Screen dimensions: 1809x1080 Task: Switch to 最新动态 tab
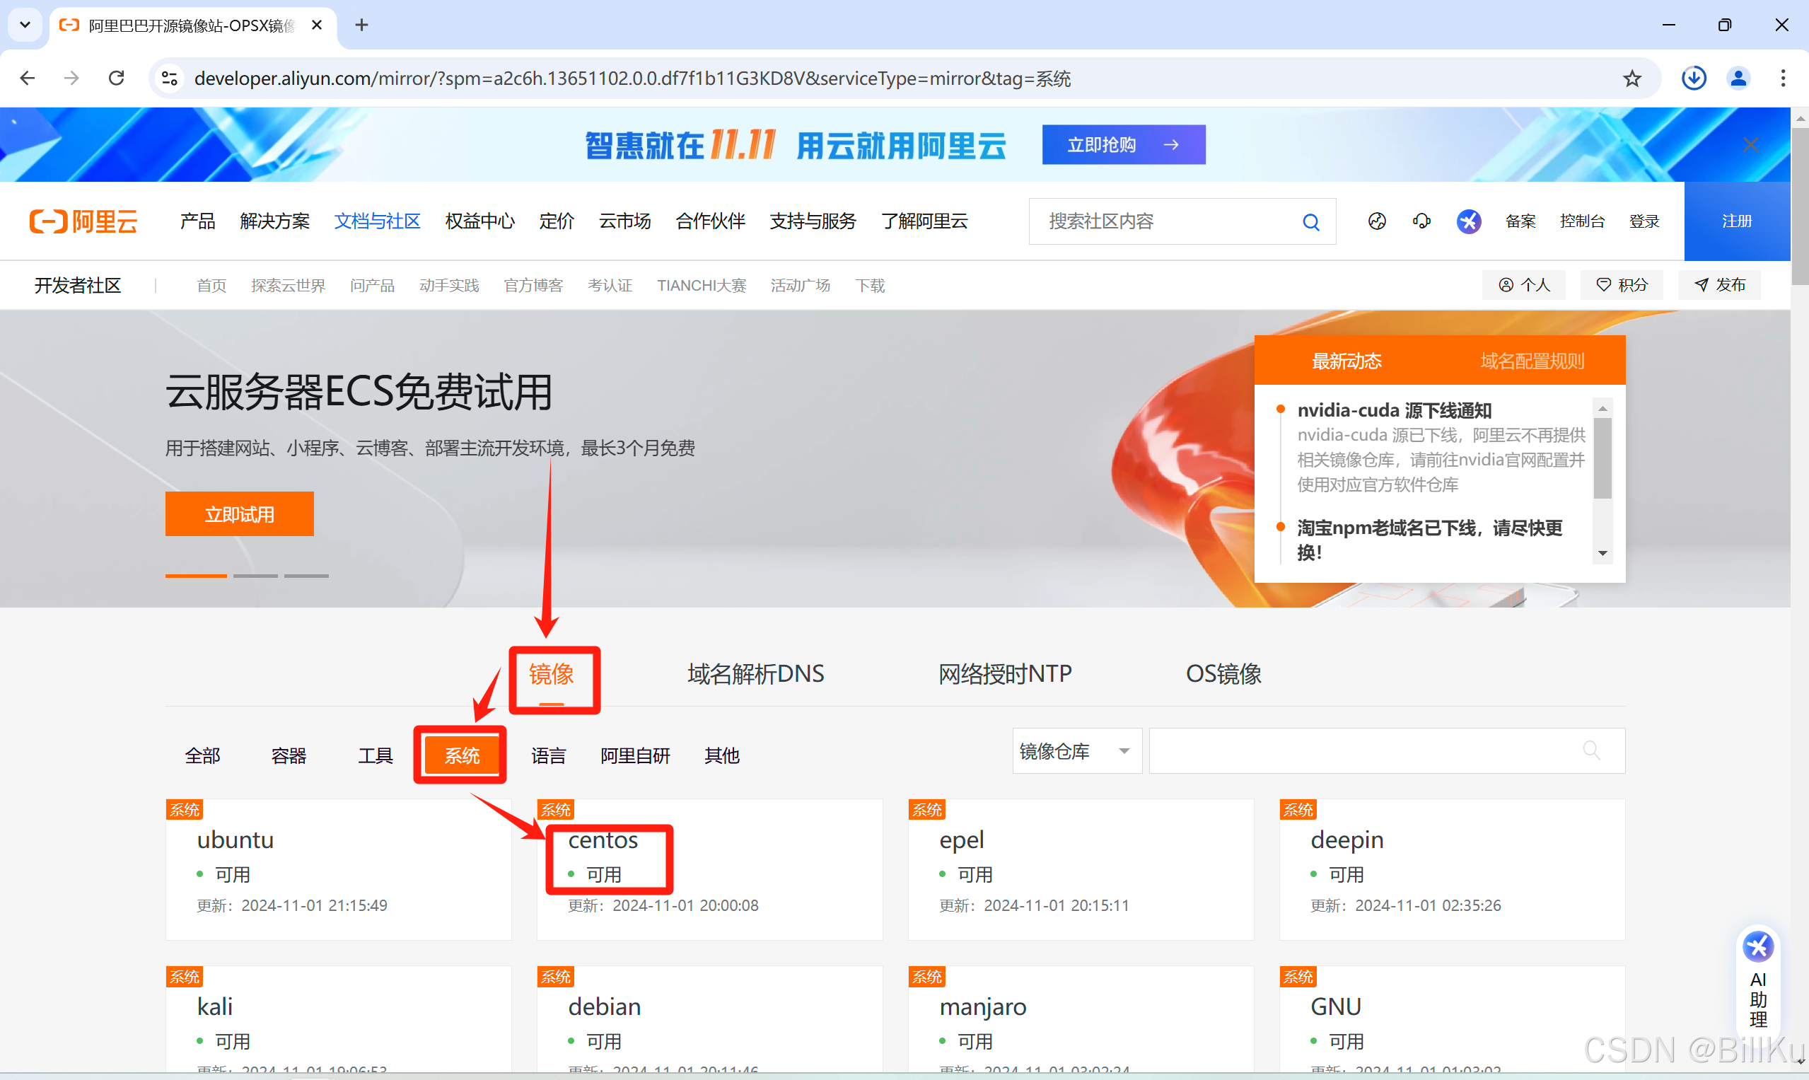point(1346,361)
